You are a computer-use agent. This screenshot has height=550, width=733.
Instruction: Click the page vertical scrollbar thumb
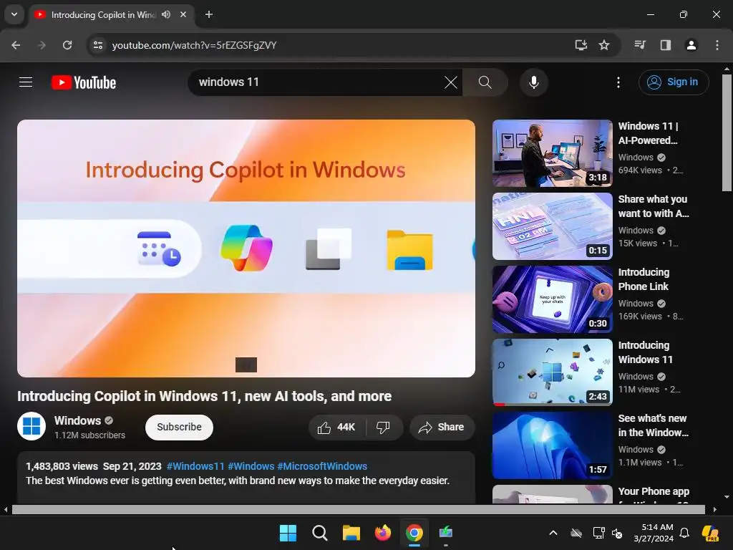click(x=727, y=132)
